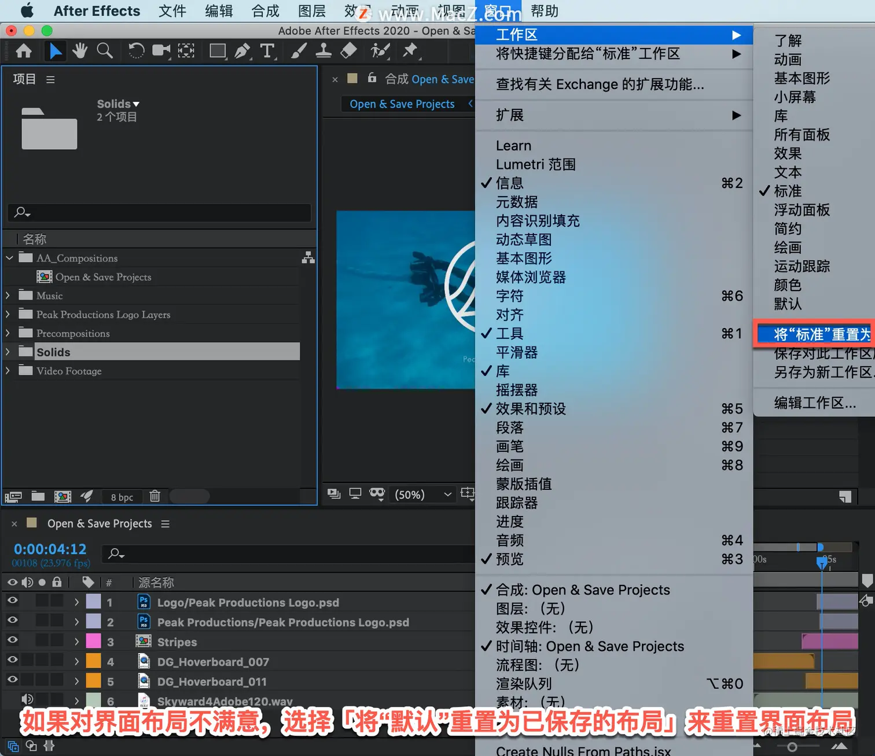Image resolution: width=875 pixels, height=756 pixels.
Task: Open project settings rocket icon
Action: pyautogui.click(x=87, y=496)
